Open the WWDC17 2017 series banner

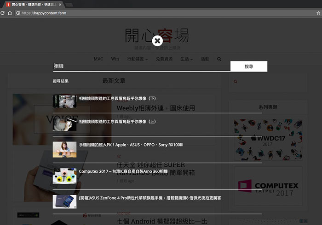click(x=268, y=140)
